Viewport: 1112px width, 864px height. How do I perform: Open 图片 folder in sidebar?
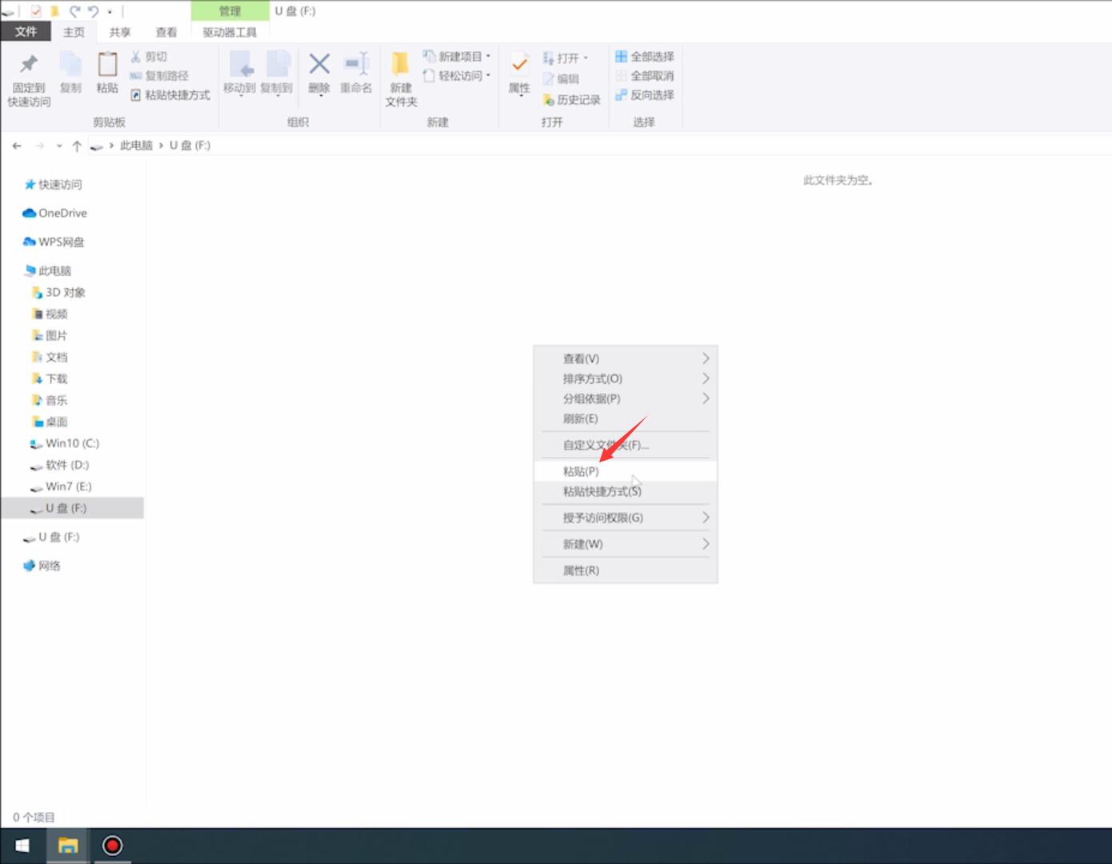point(56,336)
